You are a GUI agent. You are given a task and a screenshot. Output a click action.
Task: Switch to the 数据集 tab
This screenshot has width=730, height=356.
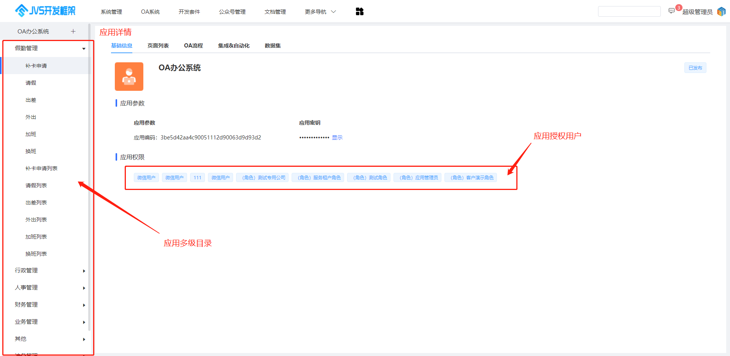tap(273, 46)
